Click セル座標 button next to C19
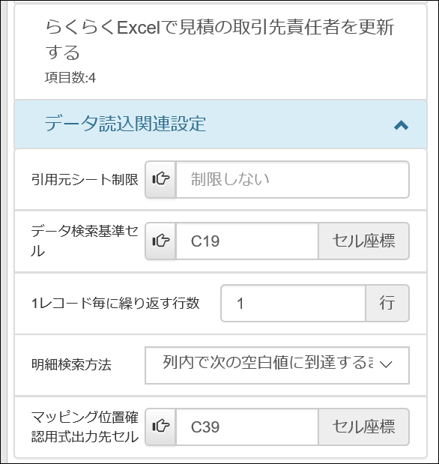Viewport: 439px width, 464px height. click(x=363, y=241)
